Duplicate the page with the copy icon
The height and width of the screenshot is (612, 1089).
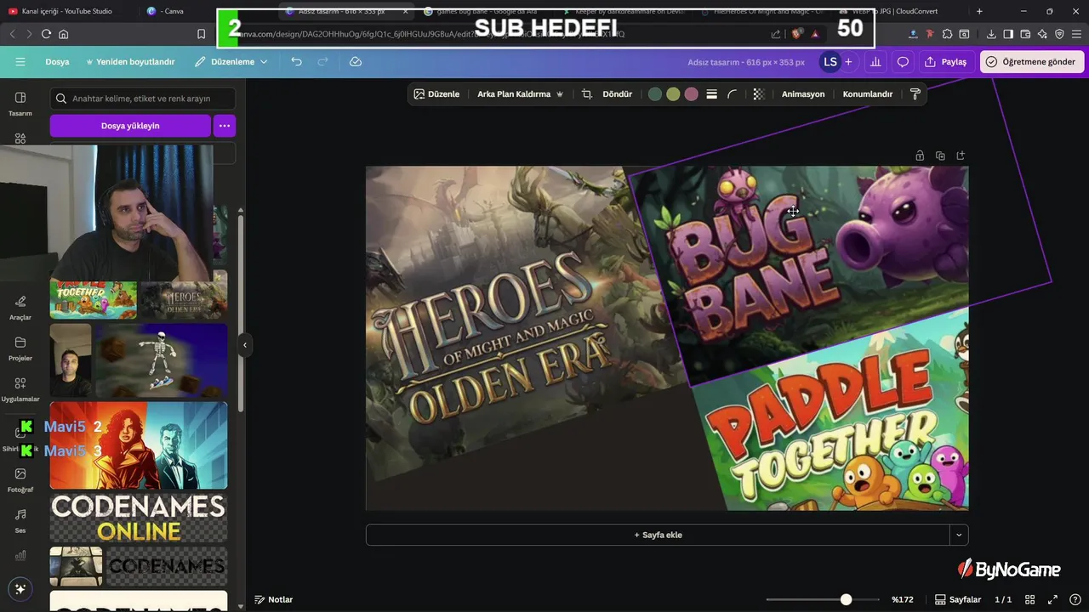pos(940,156)
